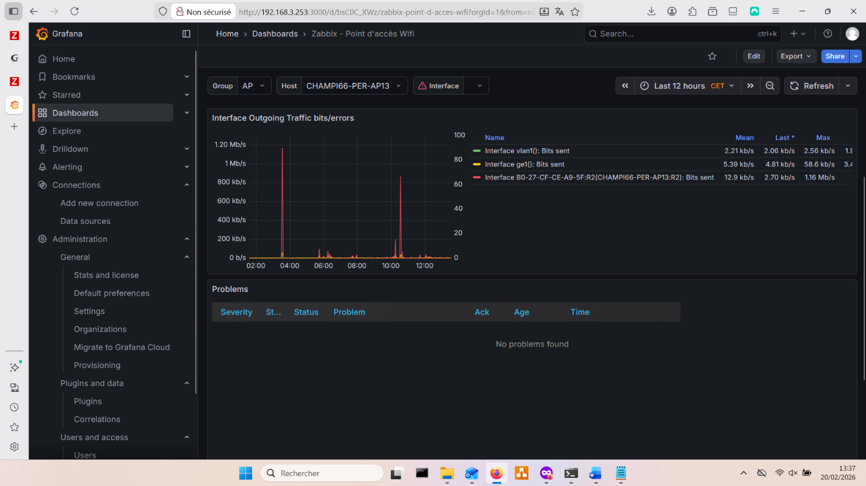Image resolution: width=866 pixels, height=486 pixels.
Task: Collapse the Users and access section
Action: [x=187, y=437]
